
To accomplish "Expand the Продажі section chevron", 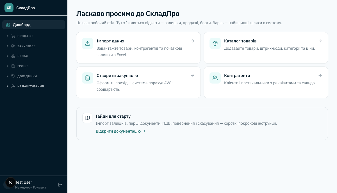I will coord(7,36).
